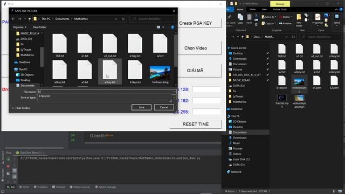
Task: Select a1key.txt in the Save dialog
Action: [135, 46]
